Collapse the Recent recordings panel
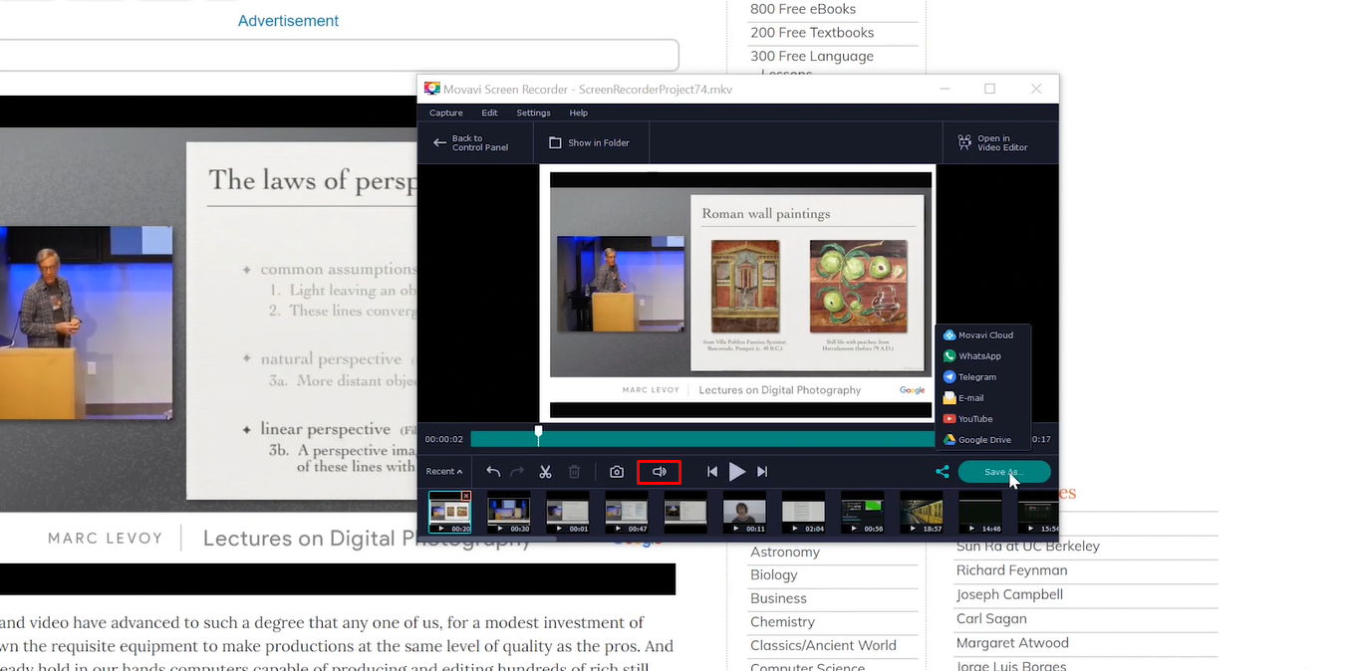The height and width of the screenshot is (671, 1360). pyautogui.click(x=442, y=471)
